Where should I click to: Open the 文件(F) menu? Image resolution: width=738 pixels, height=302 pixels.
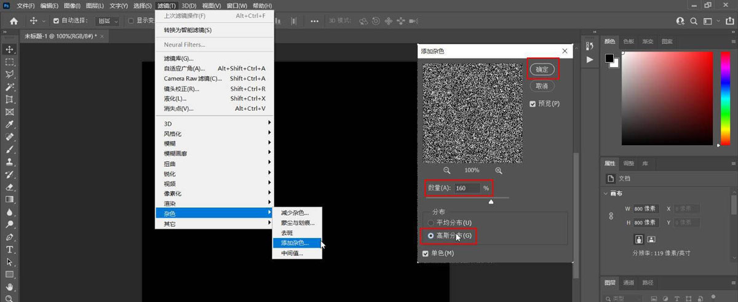[x=26, y=6]
